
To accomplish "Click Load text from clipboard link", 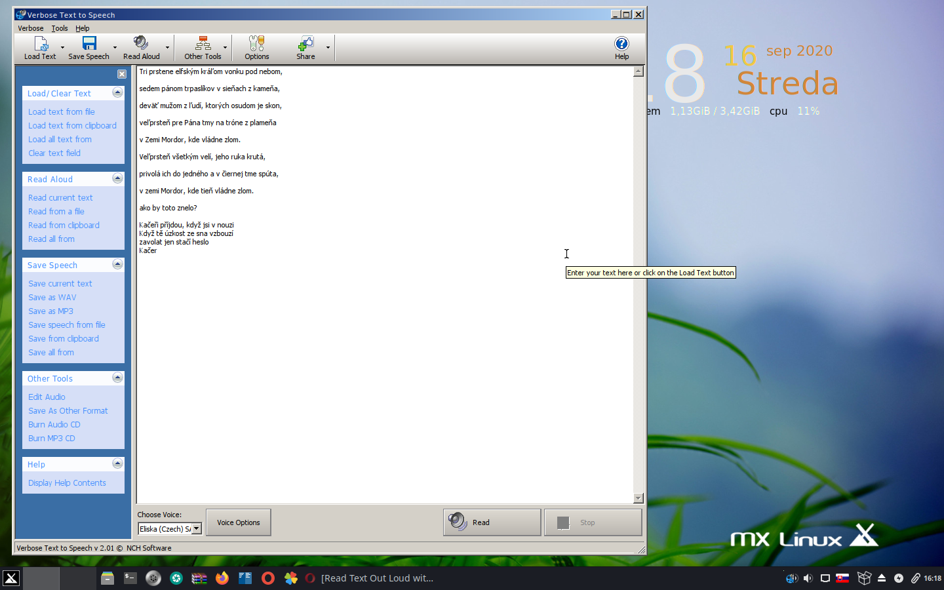I will pos(72,126).
